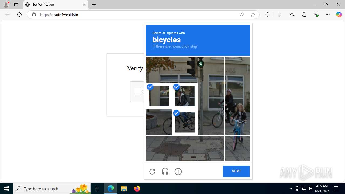Close the Bot Verification tab
Viewport: 345px width, 194px height.
[84, 5]
